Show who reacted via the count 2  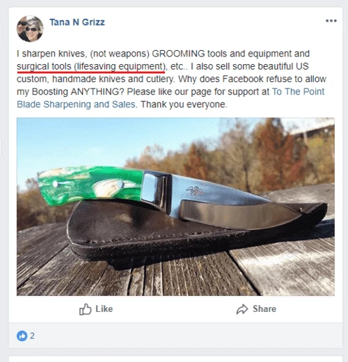pyautogui.click(x=32, y=336)
